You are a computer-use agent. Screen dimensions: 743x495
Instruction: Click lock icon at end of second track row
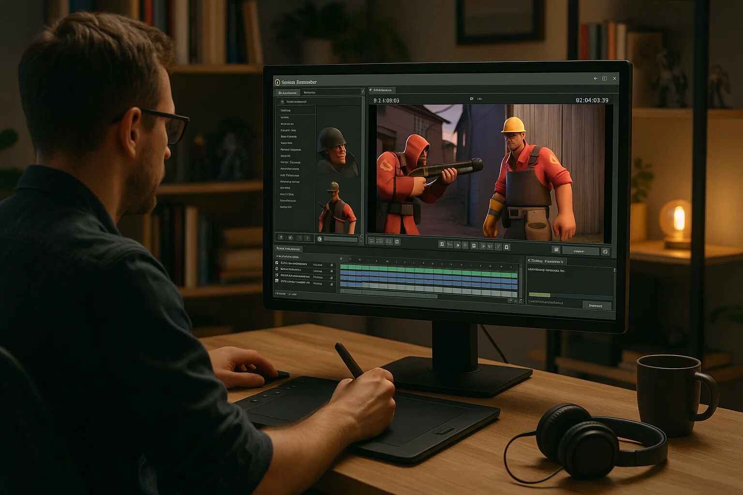pyautogui.click(x=331, y=271)
